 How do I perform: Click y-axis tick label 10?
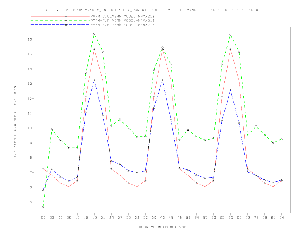coord(29,128)
